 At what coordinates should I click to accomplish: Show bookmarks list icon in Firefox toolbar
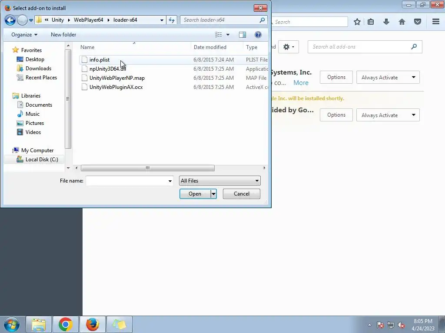[x=371, y=22]
